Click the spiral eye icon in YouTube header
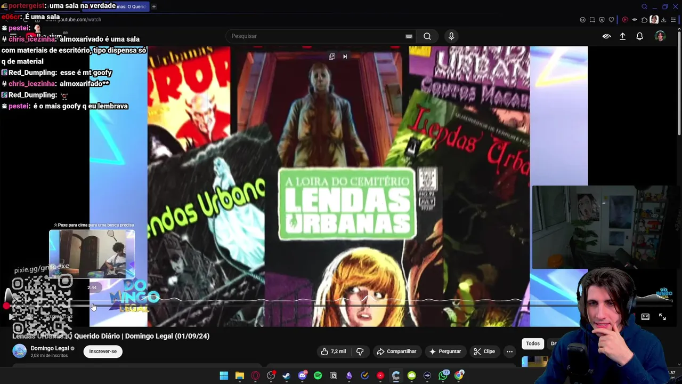The width and height of the screenshot is (682, 384). 606,36
